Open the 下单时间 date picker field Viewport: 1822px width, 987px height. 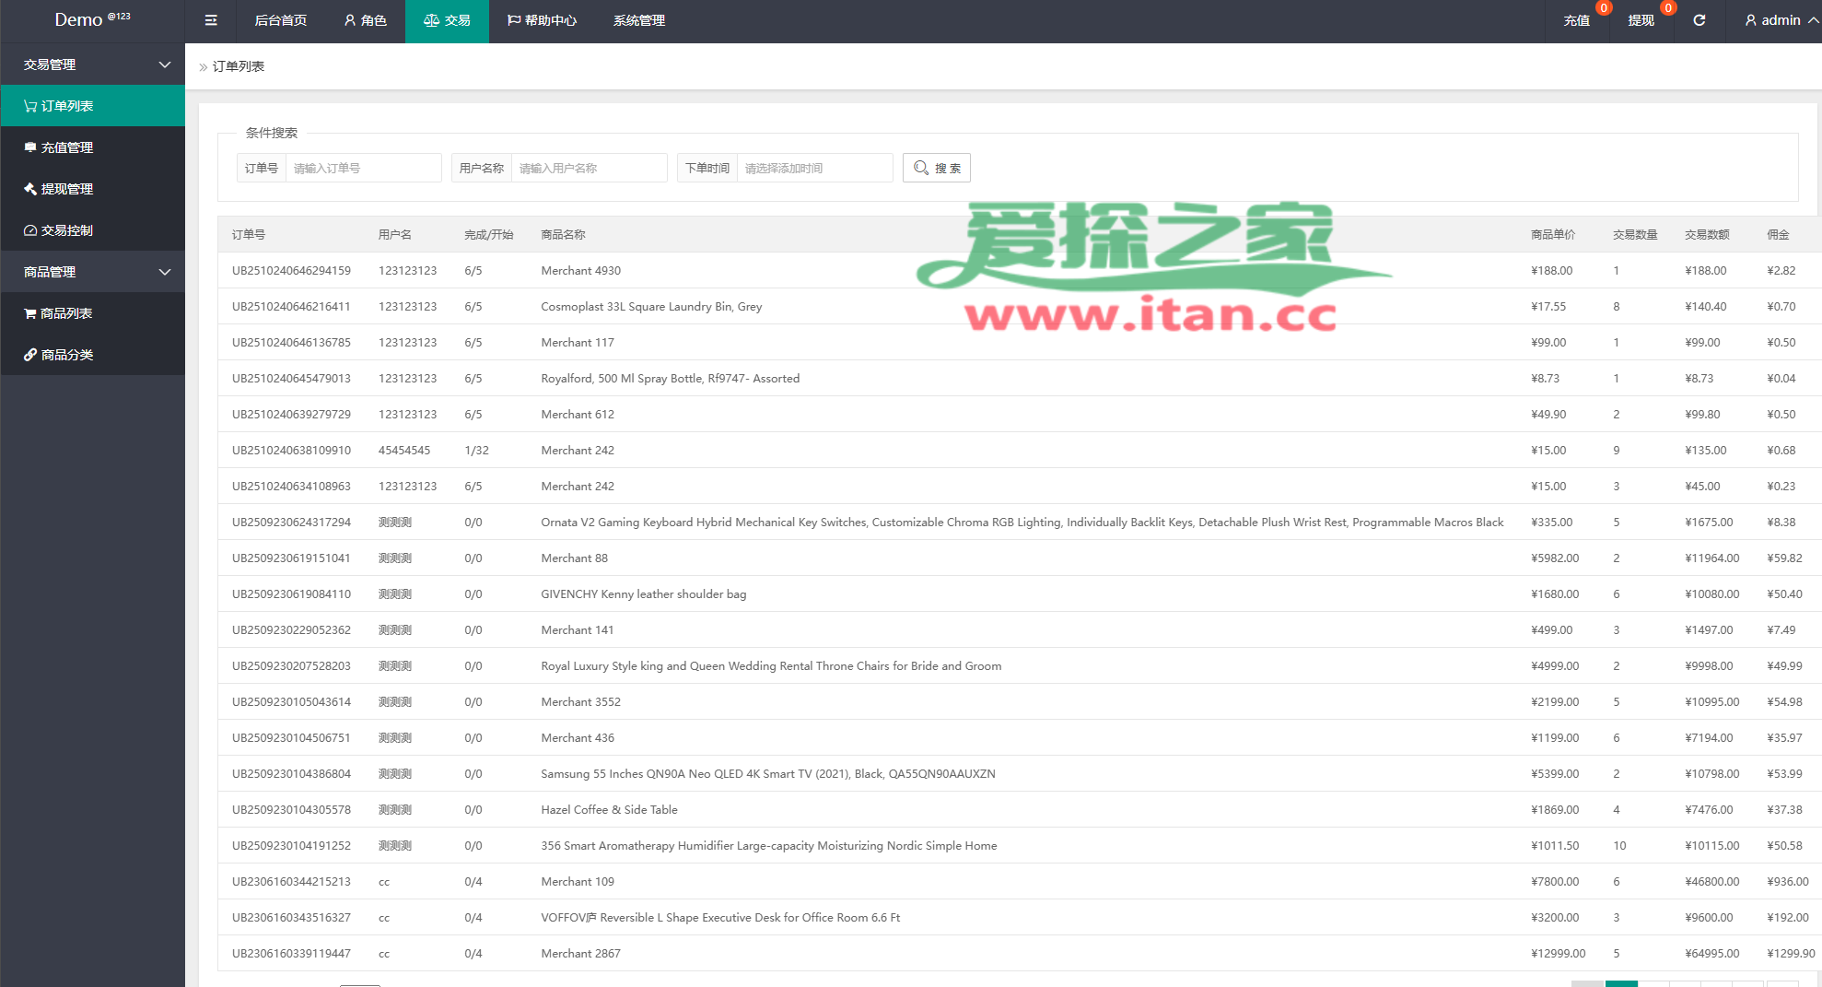[814, 168]
